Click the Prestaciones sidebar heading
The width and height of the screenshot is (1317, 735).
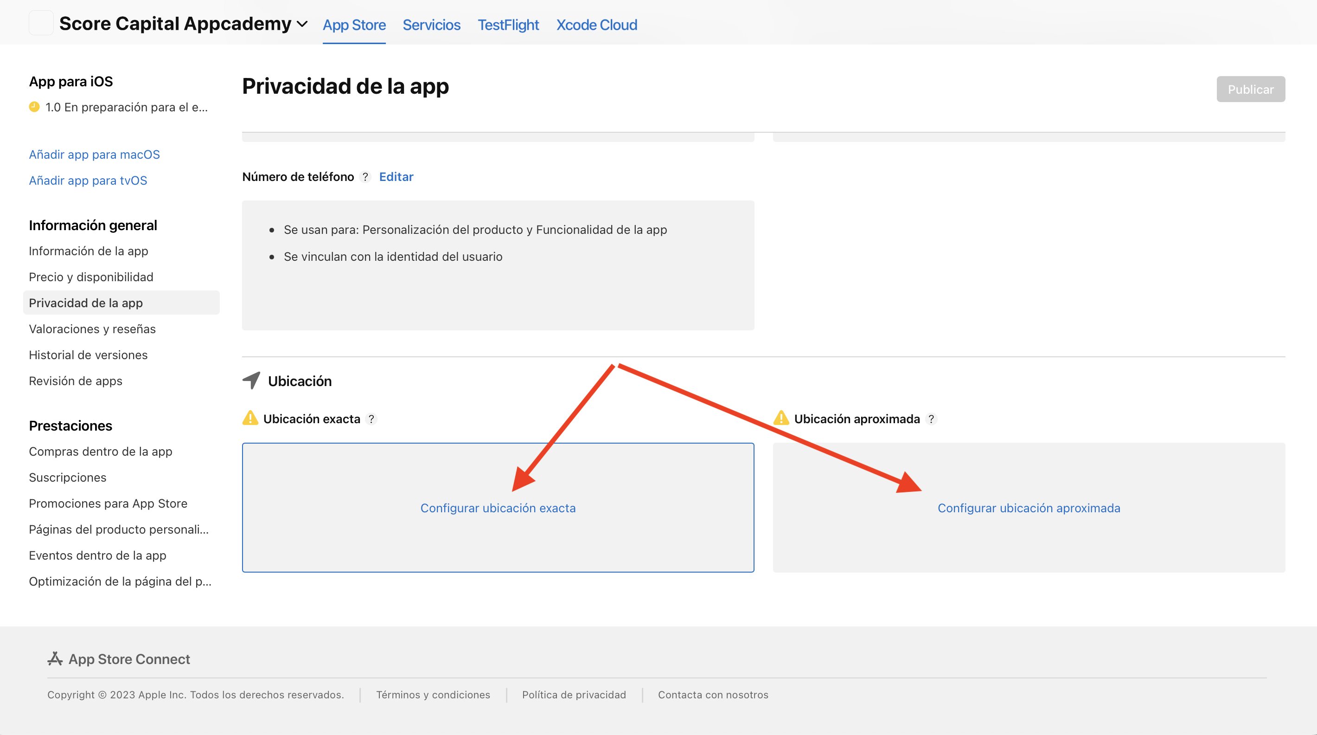(70, 426)
